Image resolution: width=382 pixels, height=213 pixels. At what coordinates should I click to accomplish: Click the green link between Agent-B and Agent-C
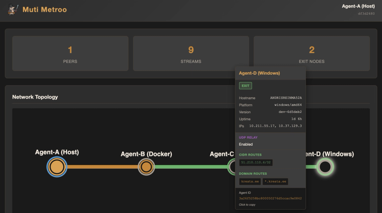point(191,167)
